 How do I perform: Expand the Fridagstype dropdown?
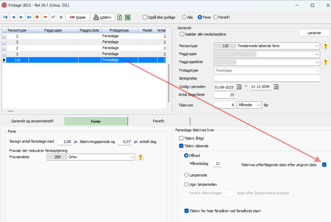coord(317,71)
